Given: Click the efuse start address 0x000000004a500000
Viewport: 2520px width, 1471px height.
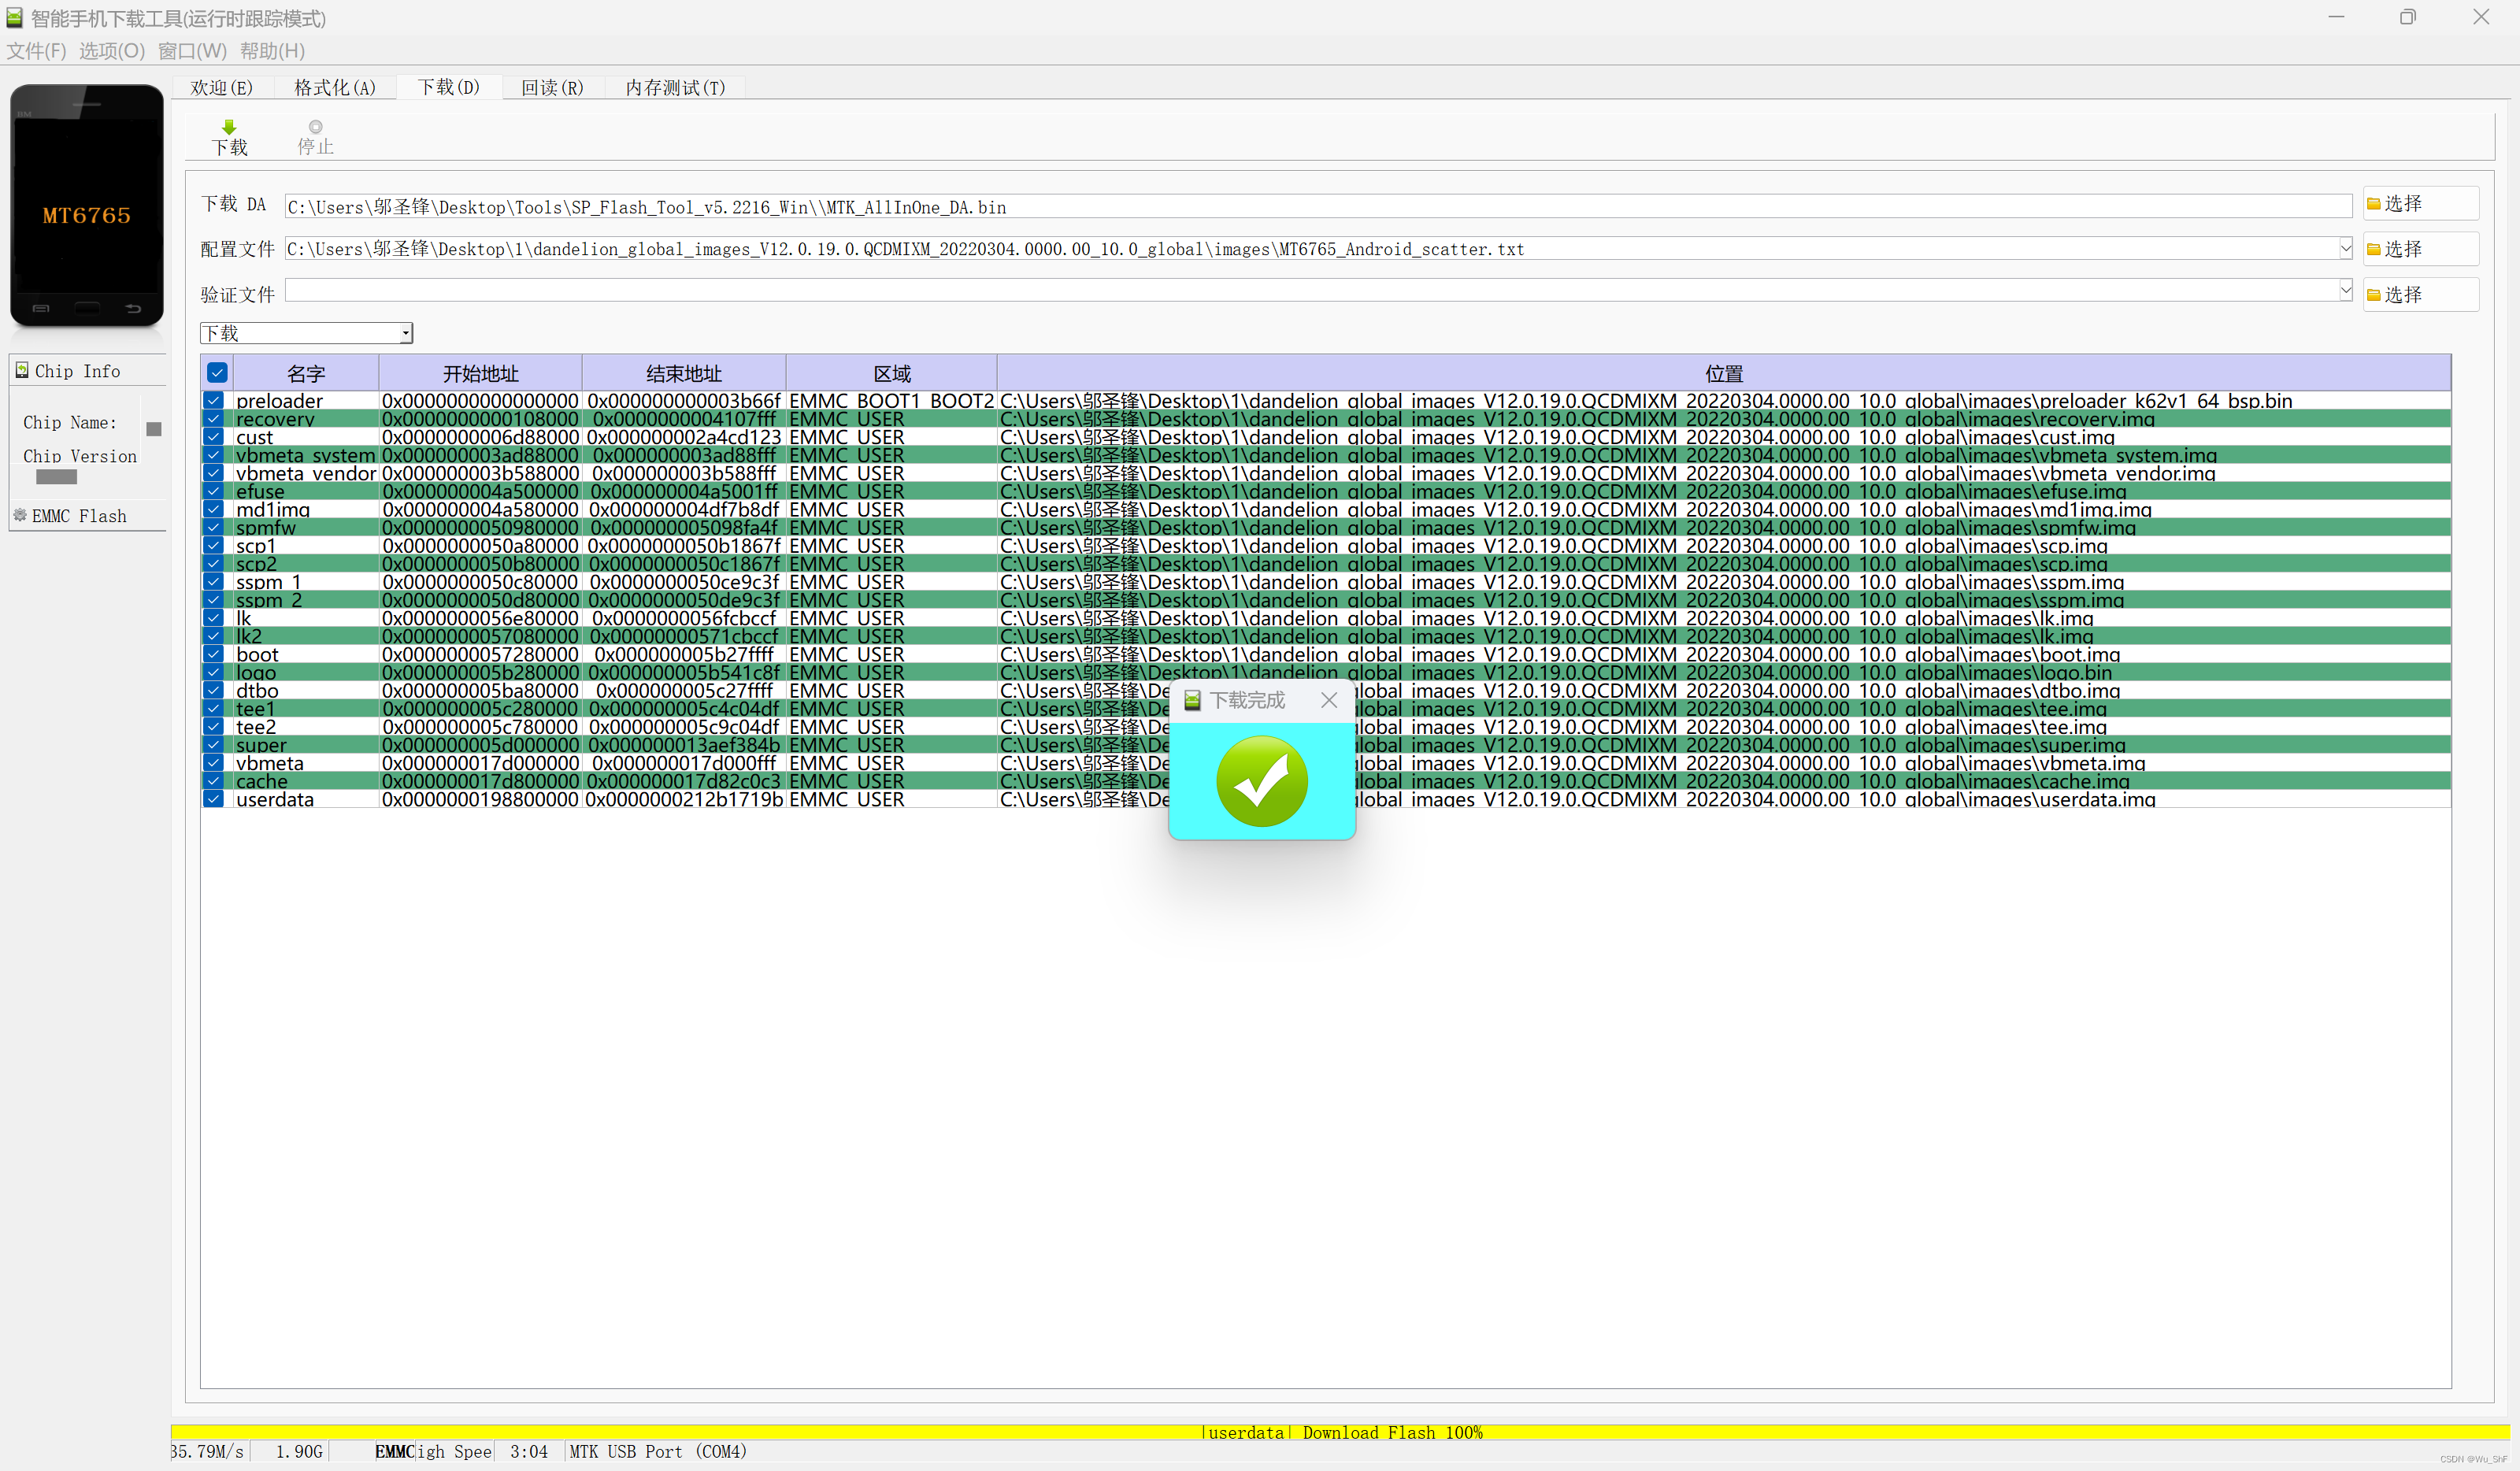Looking at the screenshot, I should point(480,491).
